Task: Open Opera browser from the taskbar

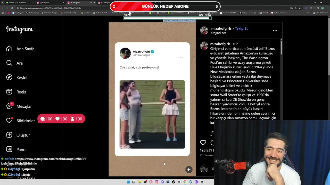Action: tap(151, 182)
